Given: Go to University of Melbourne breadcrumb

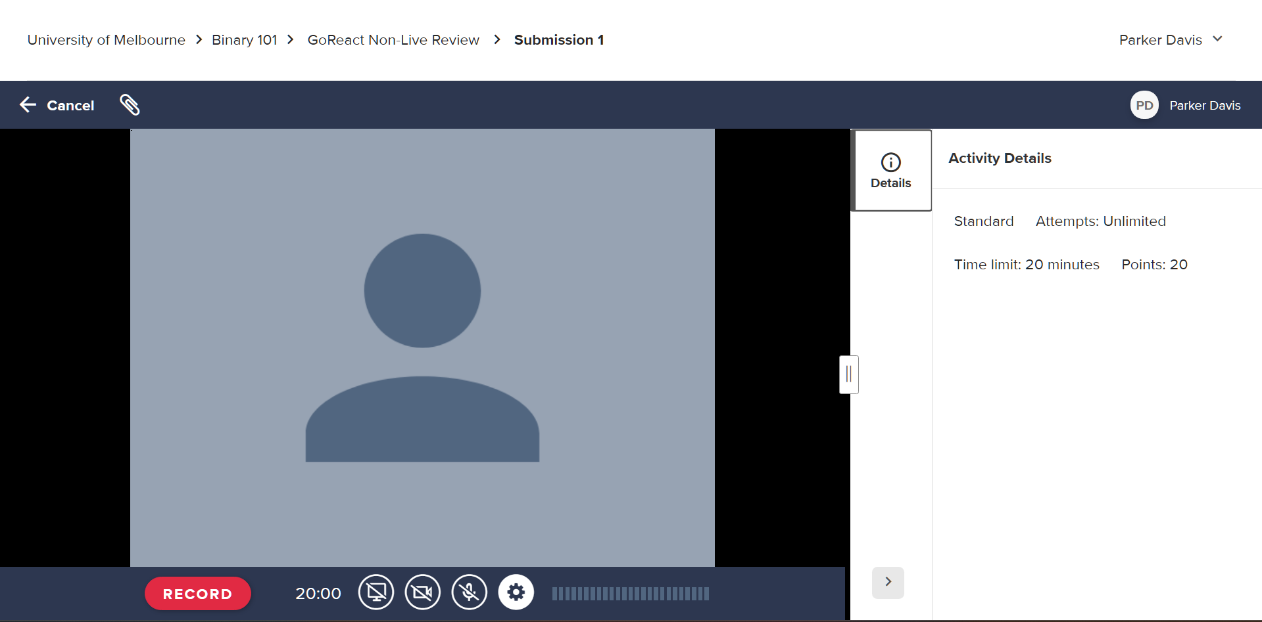Looking at the screenshot, I should coord(107,40).
